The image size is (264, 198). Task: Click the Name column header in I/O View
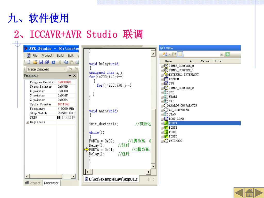coord(174,61)
